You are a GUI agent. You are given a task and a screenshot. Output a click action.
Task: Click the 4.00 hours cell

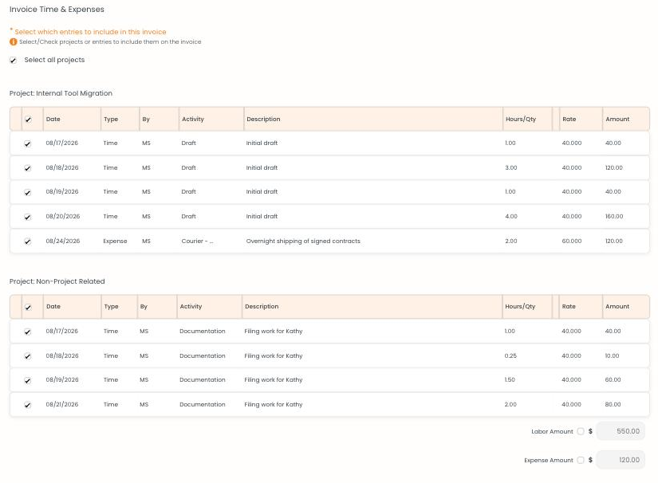(x=511, y=216)
